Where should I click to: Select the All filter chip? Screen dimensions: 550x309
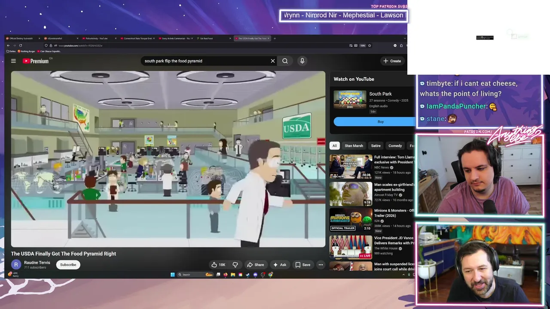(334, 146)
